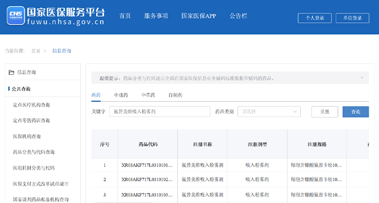Open 单位登录 organization login

tap(352, 18)
